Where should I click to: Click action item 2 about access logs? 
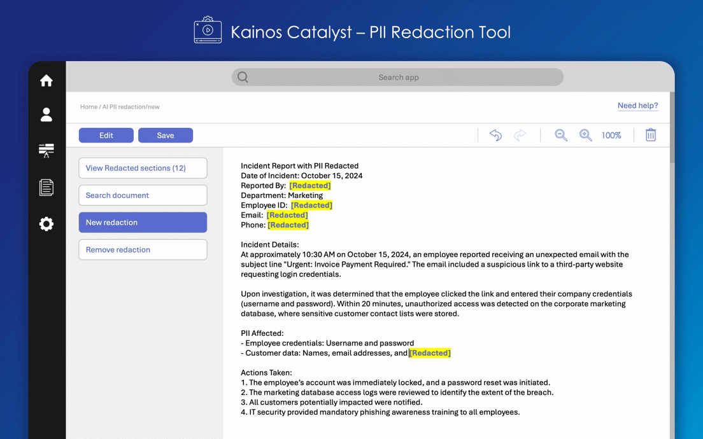click(397, 393)
